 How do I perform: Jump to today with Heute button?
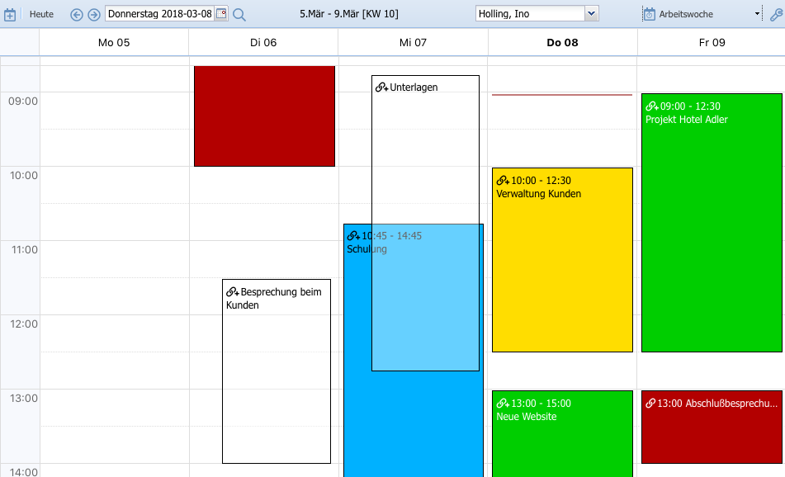click(41, 14)
